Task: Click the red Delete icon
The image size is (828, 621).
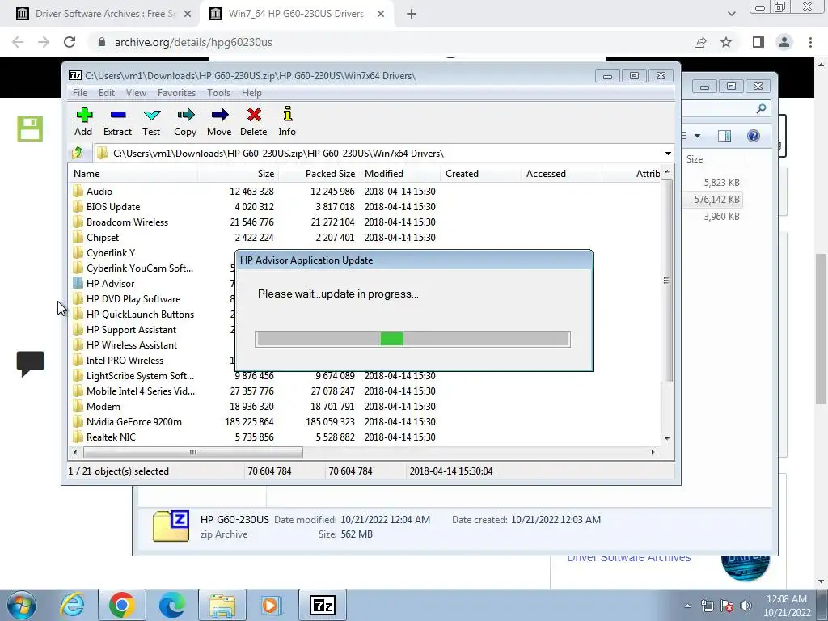Action: [x=254, y=115]
